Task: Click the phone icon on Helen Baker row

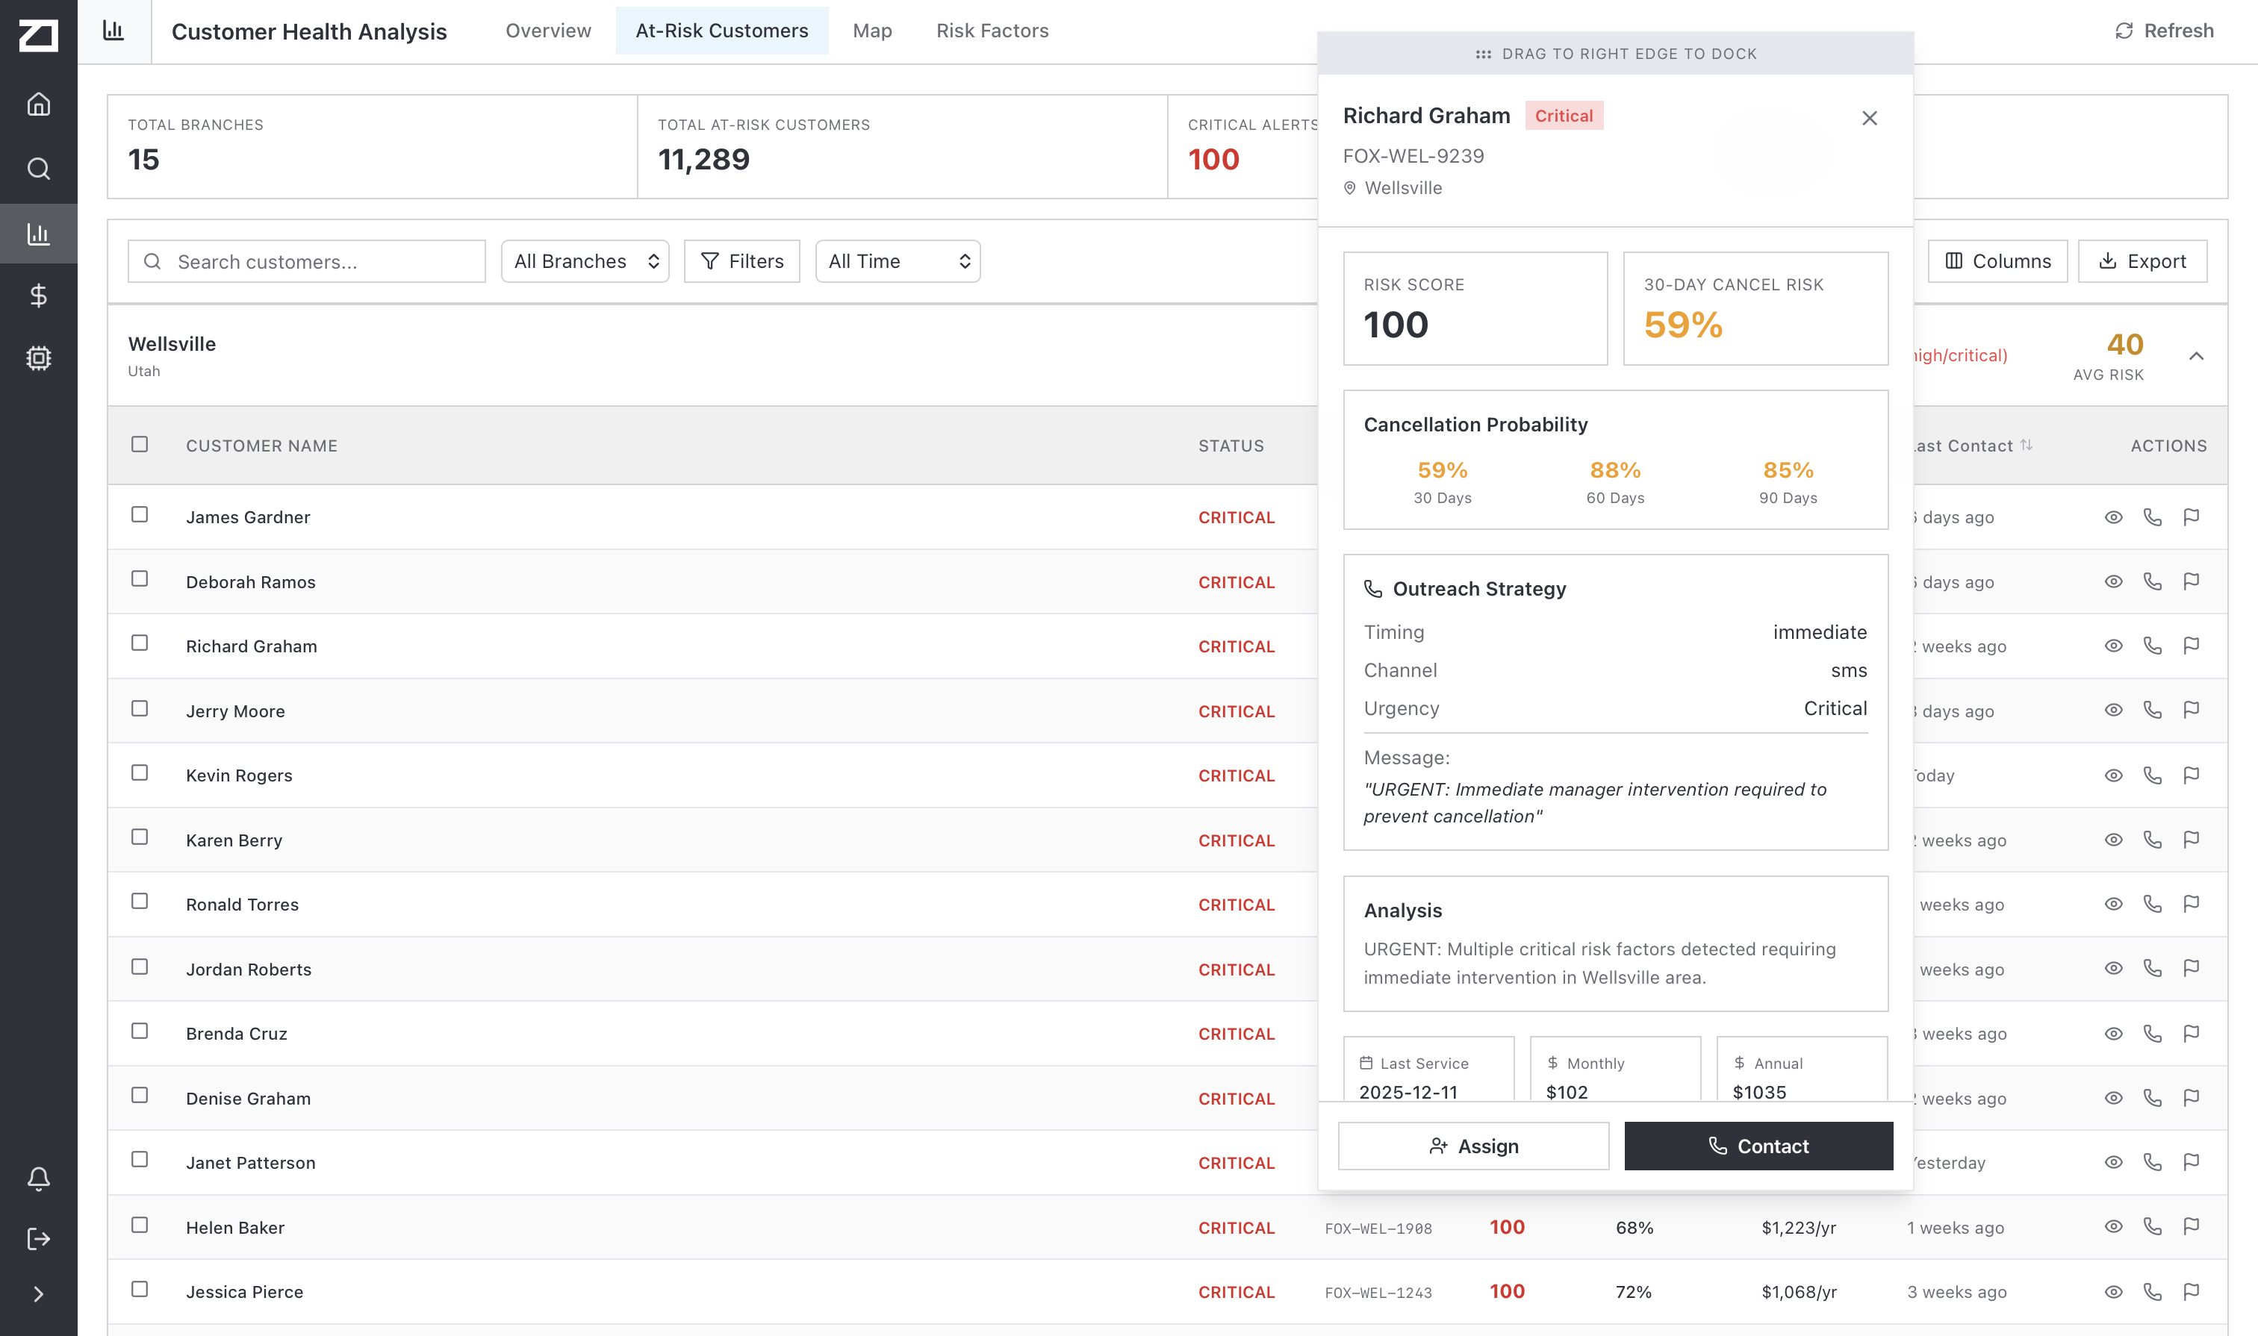Action: point(2153,1226)
